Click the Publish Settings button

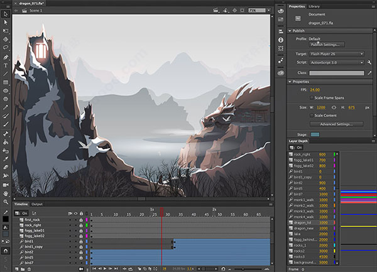(x=325, y=45)
